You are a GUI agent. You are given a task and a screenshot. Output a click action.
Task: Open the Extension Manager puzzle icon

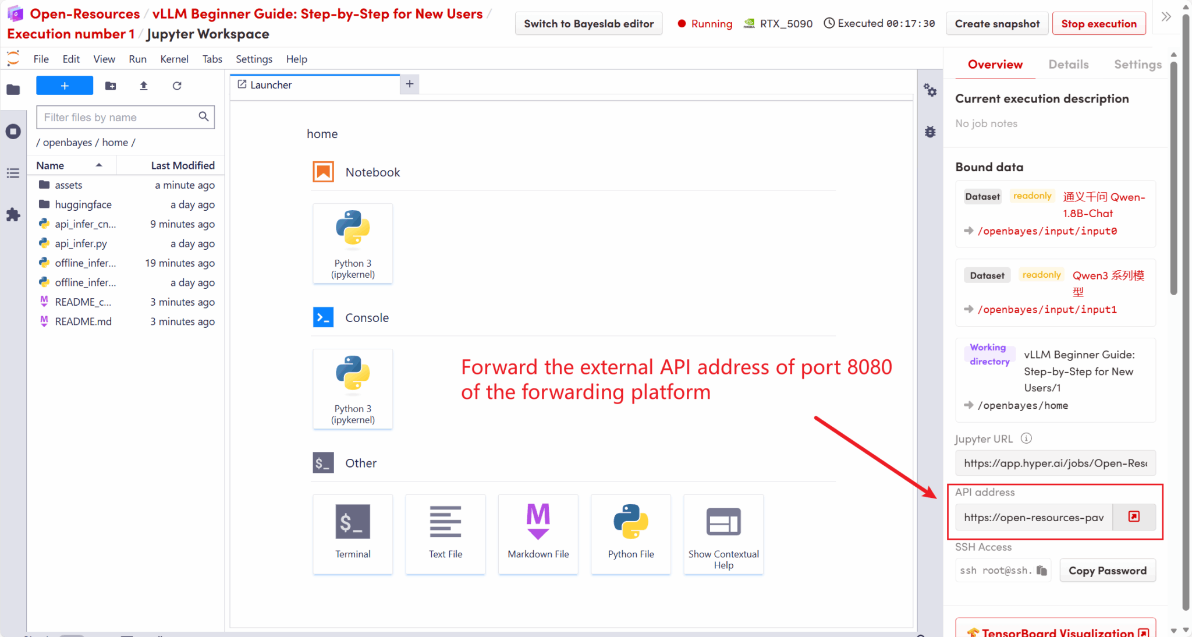(13, 215)
